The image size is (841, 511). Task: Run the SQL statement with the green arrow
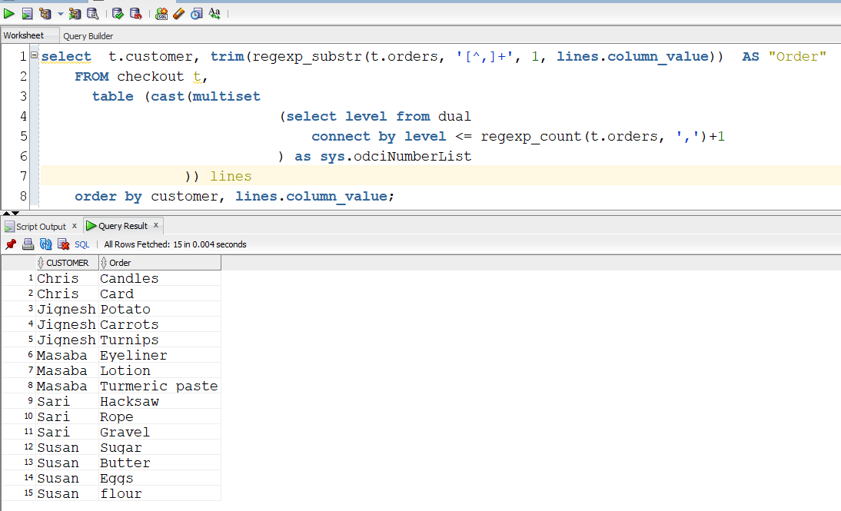(x=9, y=13)
